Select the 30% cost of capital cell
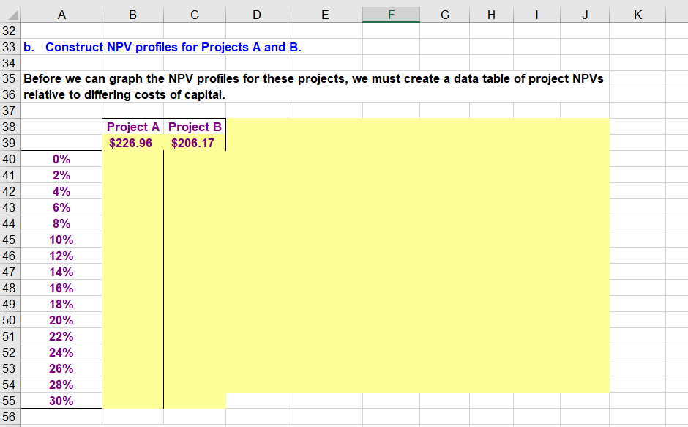This screenshot has width=688, height=427. [61, 401]
